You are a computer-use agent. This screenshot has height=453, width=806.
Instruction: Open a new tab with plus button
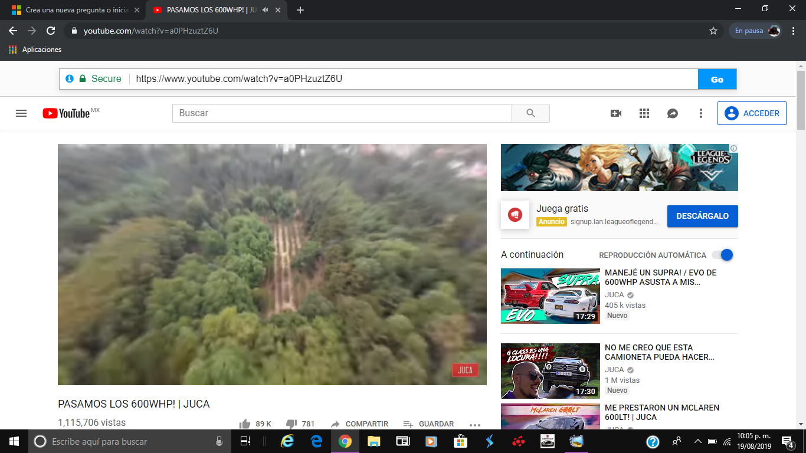(300, 10)
